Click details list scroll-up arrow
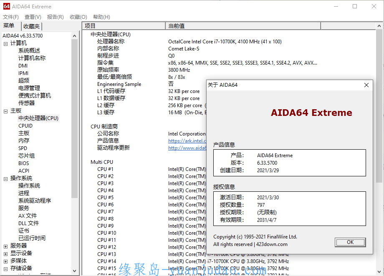This screenshot has height=276, width=384. [x=379, y=26]
